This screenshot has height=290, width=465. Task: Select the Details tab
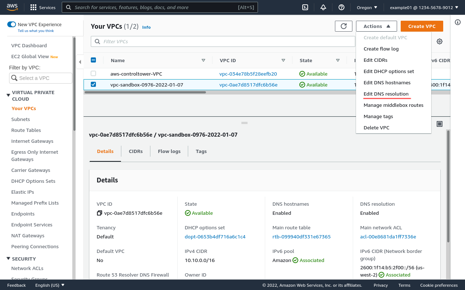tap(105, 151)
